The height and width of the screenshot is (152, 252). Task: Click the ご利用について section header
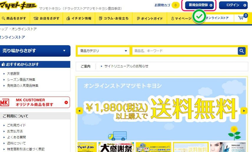point(35,116)
